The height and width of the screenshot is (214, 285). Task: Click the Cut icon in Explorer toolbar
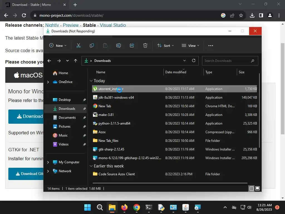(x=78, y=45)
